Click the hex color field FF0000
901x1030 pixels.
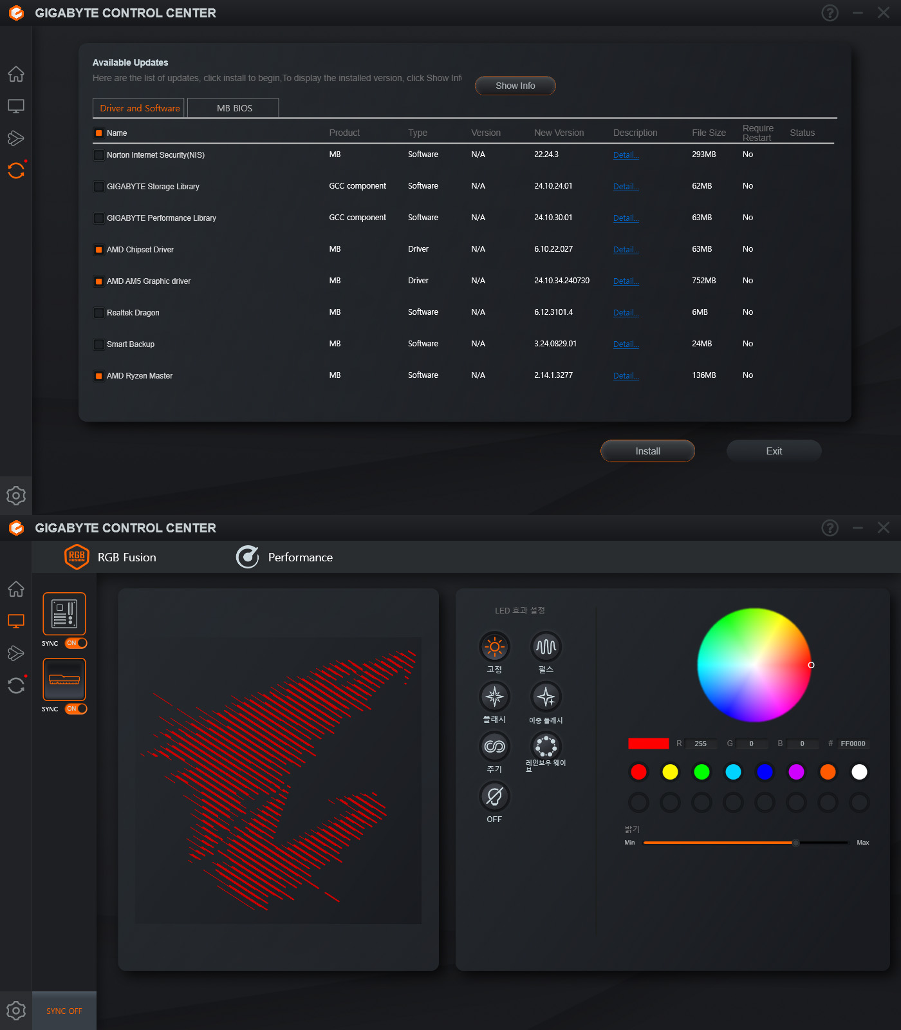click(853, 744)
